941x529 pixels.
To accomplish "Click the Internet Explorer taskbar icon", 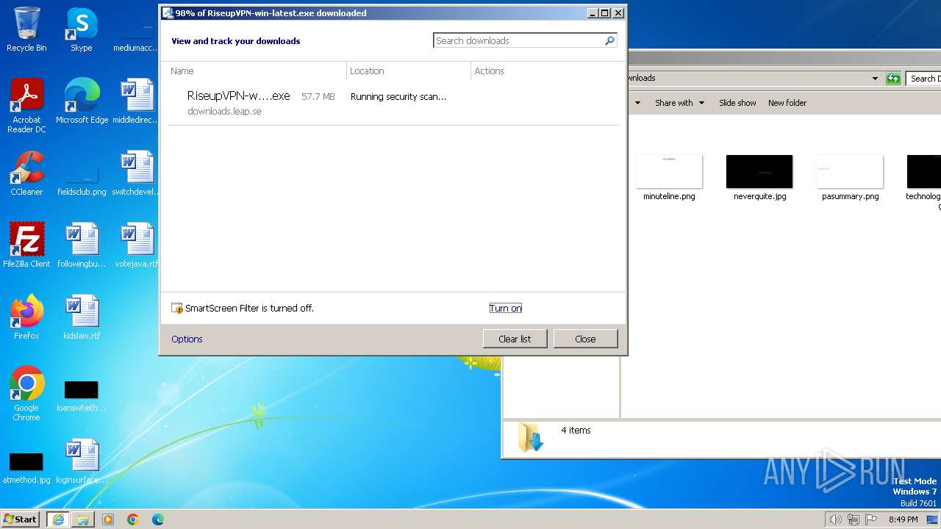I will tap(58, 519).
